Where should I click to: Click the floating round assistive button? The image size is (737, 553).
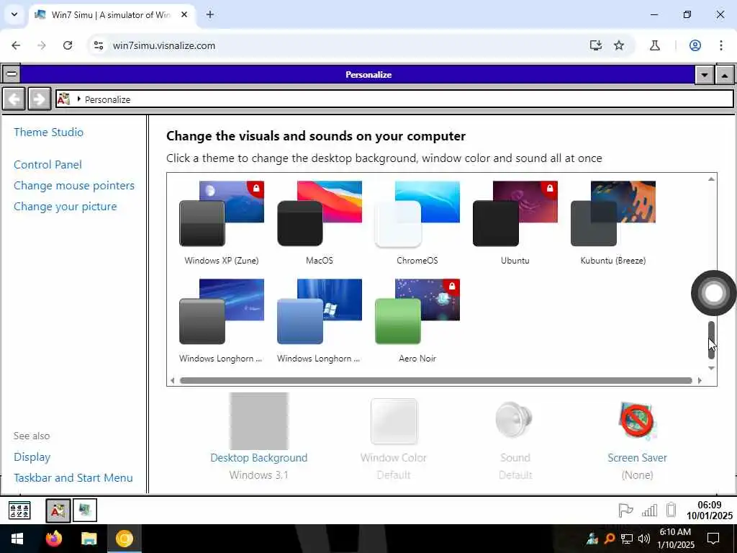pos(713,293)
